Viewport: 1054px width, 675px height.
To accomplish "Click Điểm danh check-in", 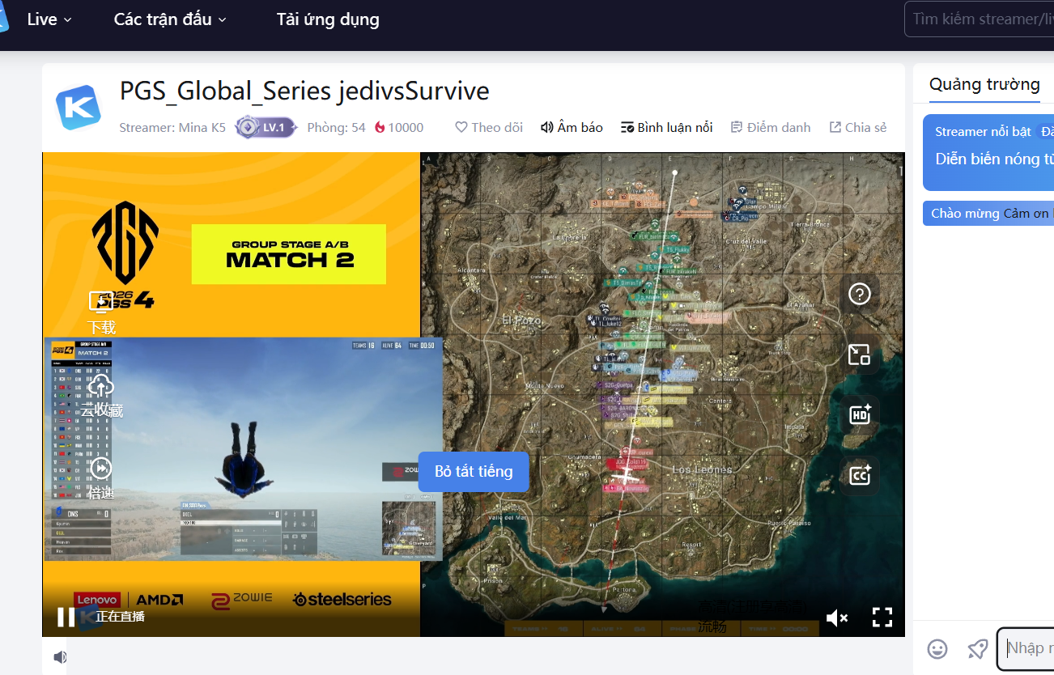I will 770,127.
